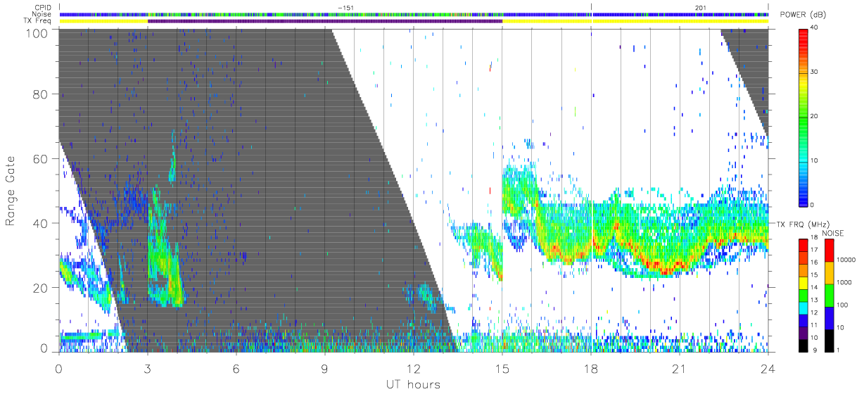The width and height of the screenshot is (864, 399).
Task: Pick the cyan swatch in TX FRQ legend
Action: (803, 307)
